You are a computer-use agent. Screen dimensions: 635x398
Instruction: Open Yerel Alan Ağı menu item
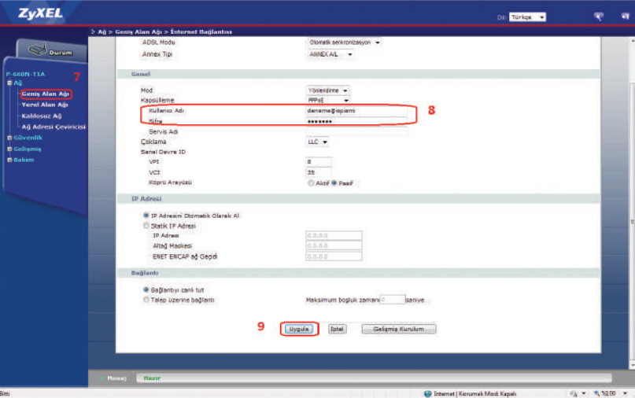tap(44, 105)
